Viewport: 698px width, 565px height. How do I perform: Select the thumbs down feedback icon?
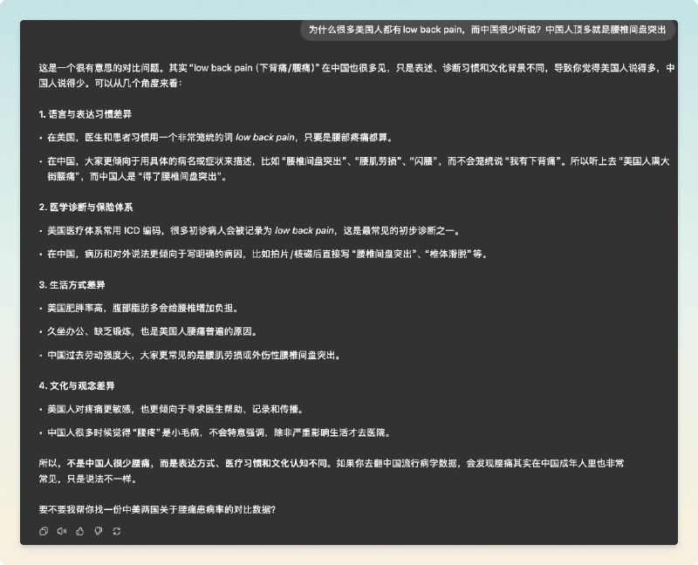[x=99, y=530]
